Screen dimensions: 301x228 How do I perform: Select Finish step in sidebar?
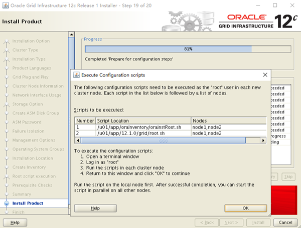[x=18, y=212]
